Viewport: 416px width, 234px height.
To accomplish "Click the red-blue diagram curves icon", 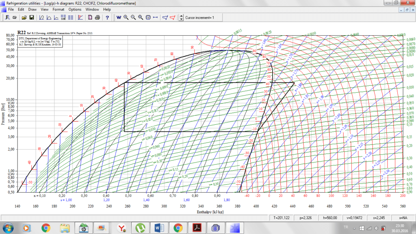I will point(80,17).
